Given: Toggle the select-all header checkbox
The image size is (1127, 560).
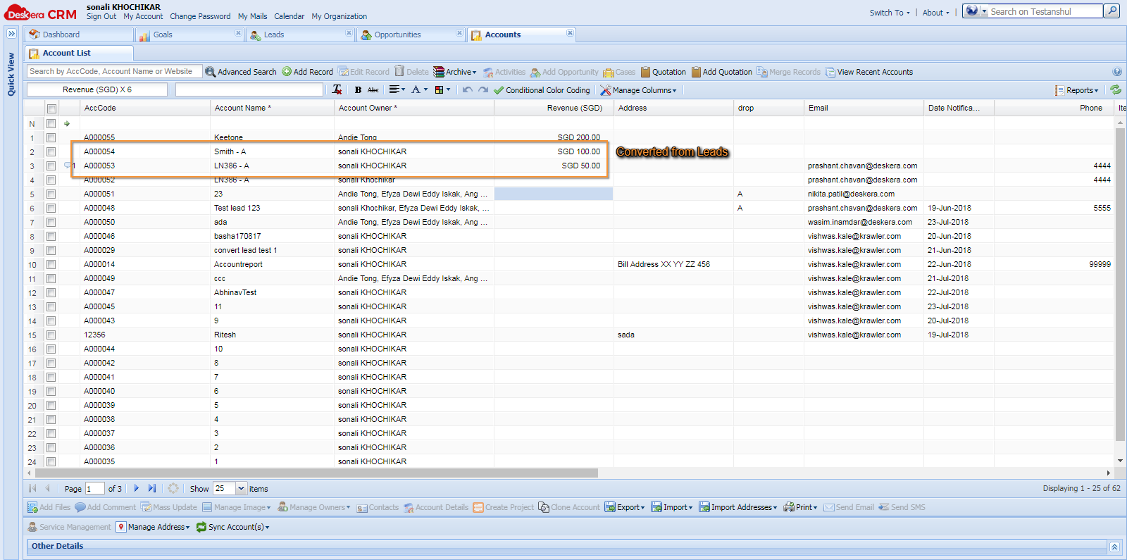Looking at the screenshot, I should coord(51,108).
